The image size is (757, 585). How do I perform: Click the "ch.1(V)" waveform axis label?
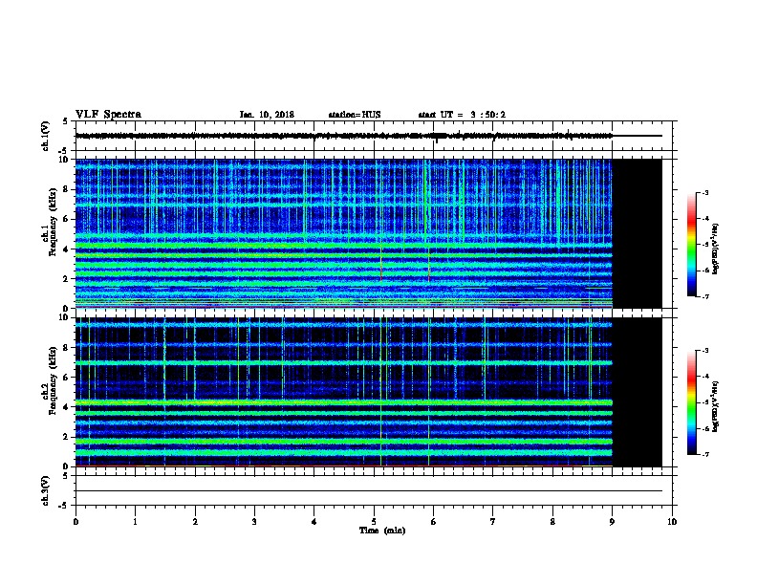click(45, 136)
